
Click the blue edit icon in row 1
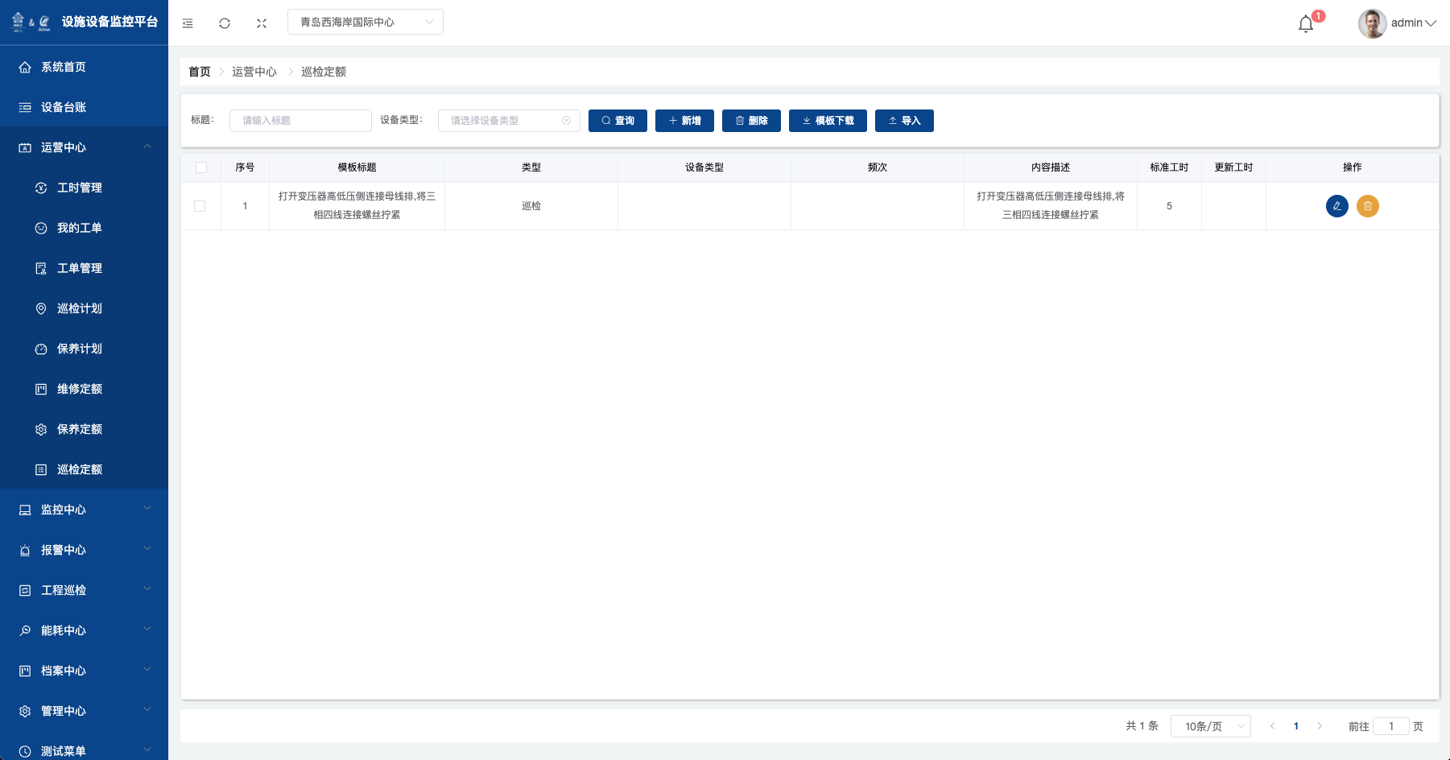coord(1336,206)
